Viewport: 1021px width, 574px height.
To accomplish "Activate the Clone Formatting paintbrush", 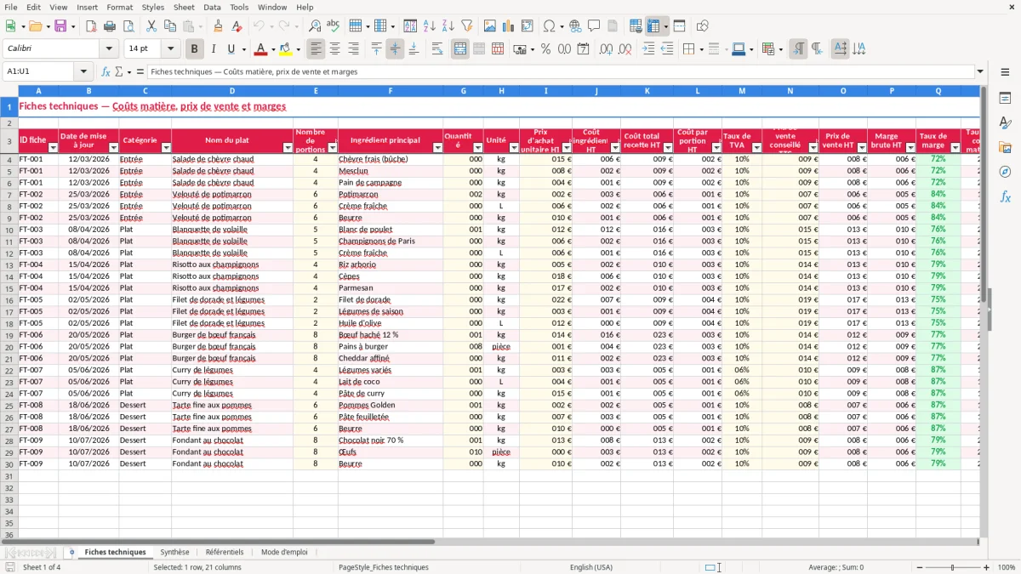I will pyautogui.click(x=219, y=26).
